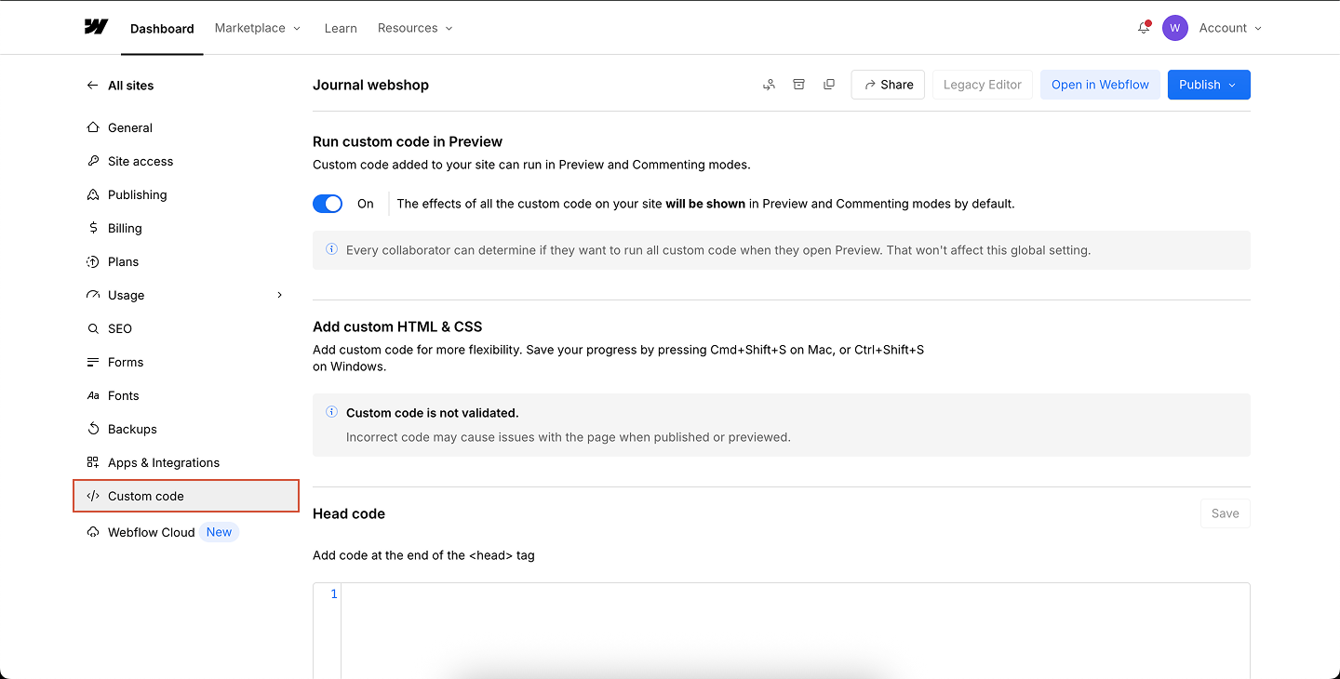
Task: Open Backups settings
Action: click(186, 429)
